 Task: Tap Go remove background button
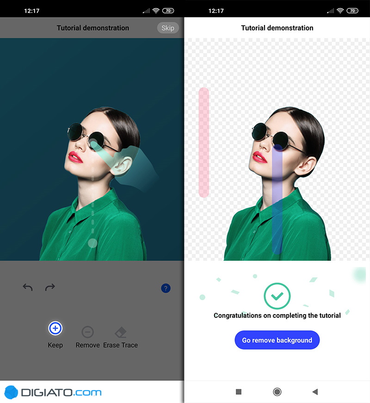coord(277,340)
